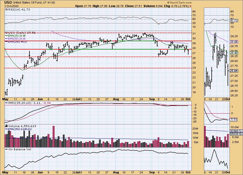Click the Volume 6,553,619 legend label

22,126
